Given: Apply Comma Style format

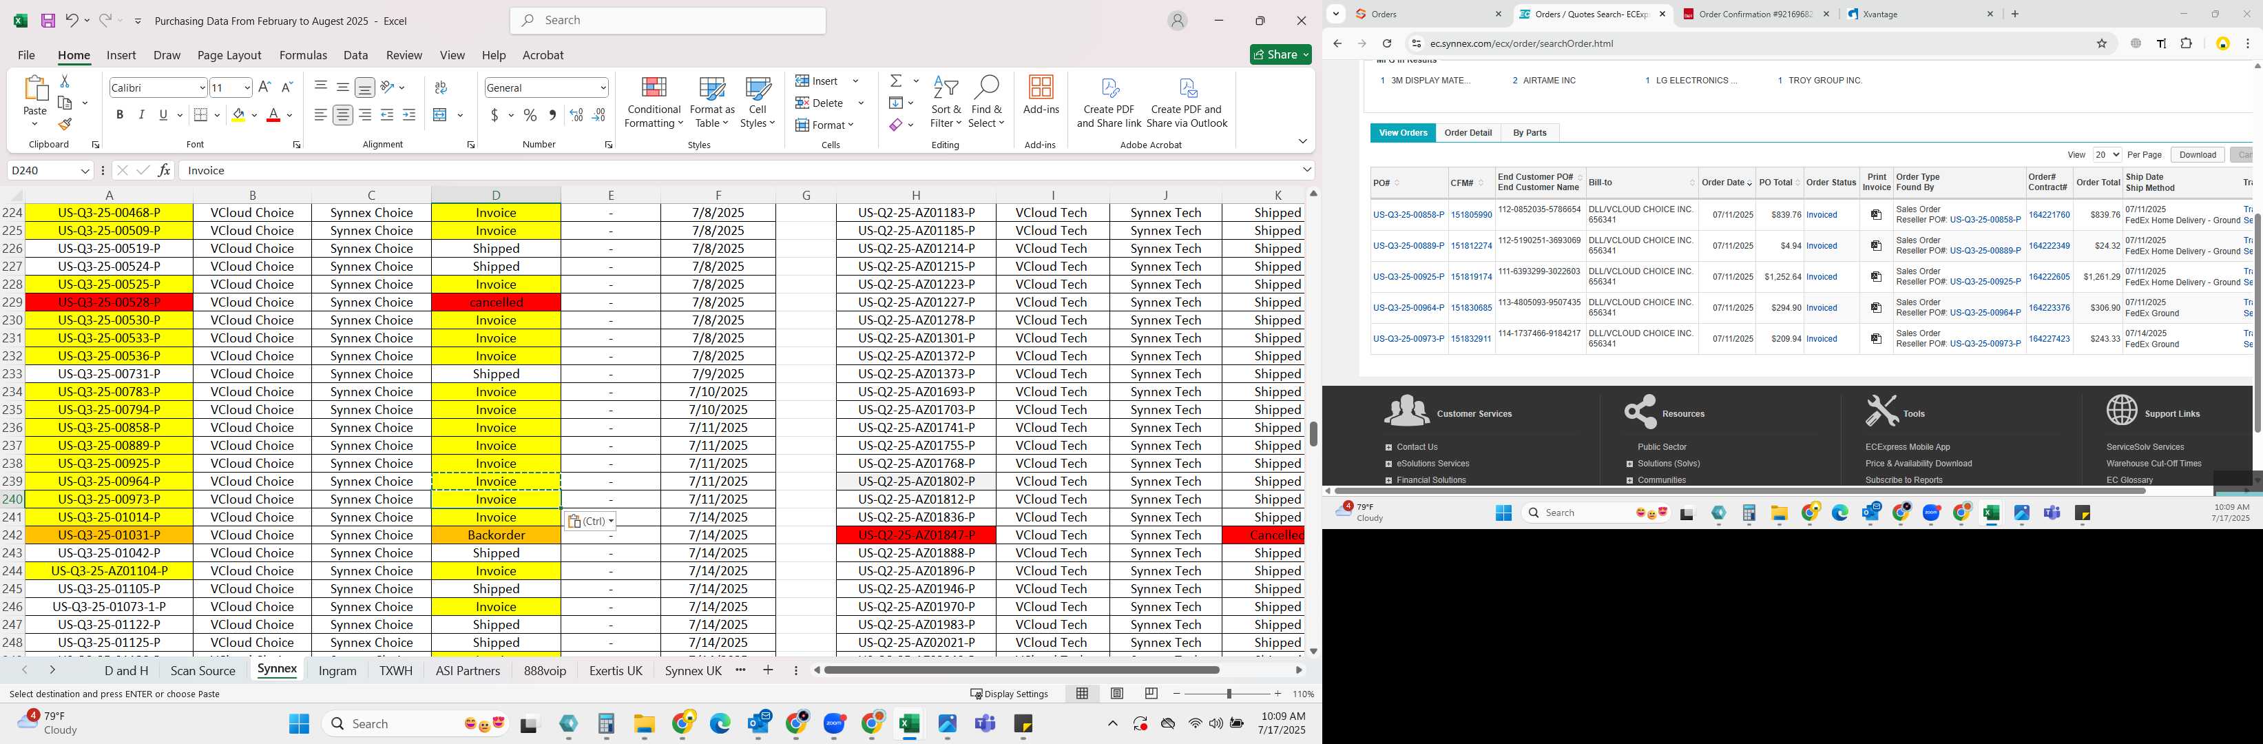Looking at the screenshot, I should [x=552, y=115].
